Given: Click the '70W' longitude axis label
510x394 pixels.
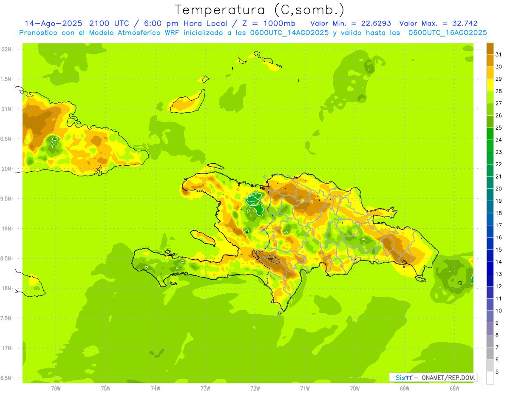Looking at the screenshot, I should click(355, 388).
